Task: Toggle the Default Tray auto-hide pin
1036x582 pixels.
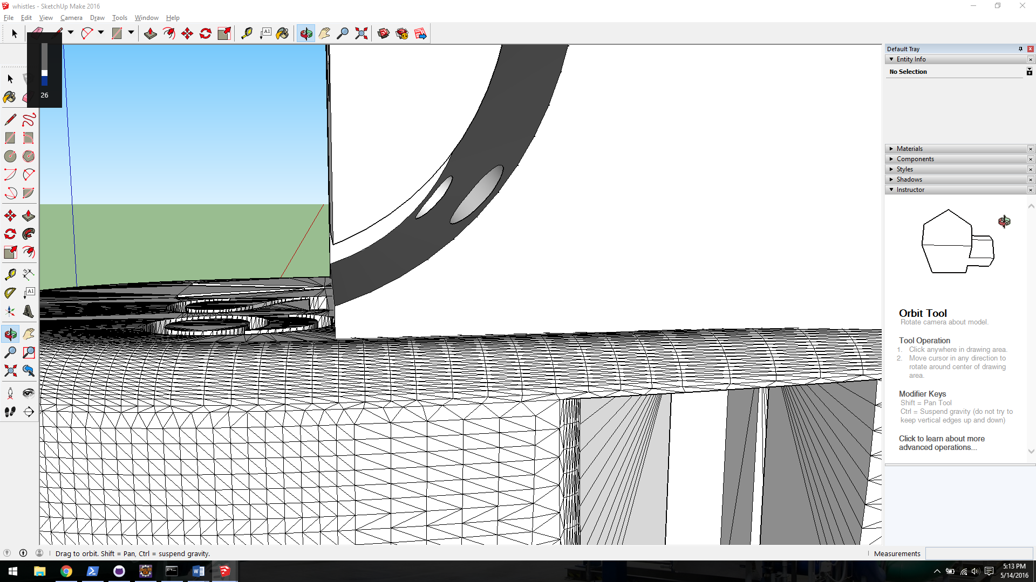Action: (x=1020, y=49)
